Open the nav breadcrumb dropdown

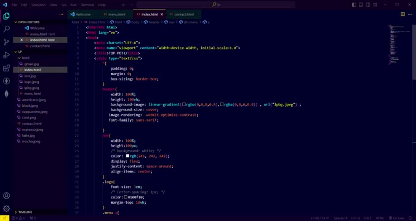(x=169, y=22)
